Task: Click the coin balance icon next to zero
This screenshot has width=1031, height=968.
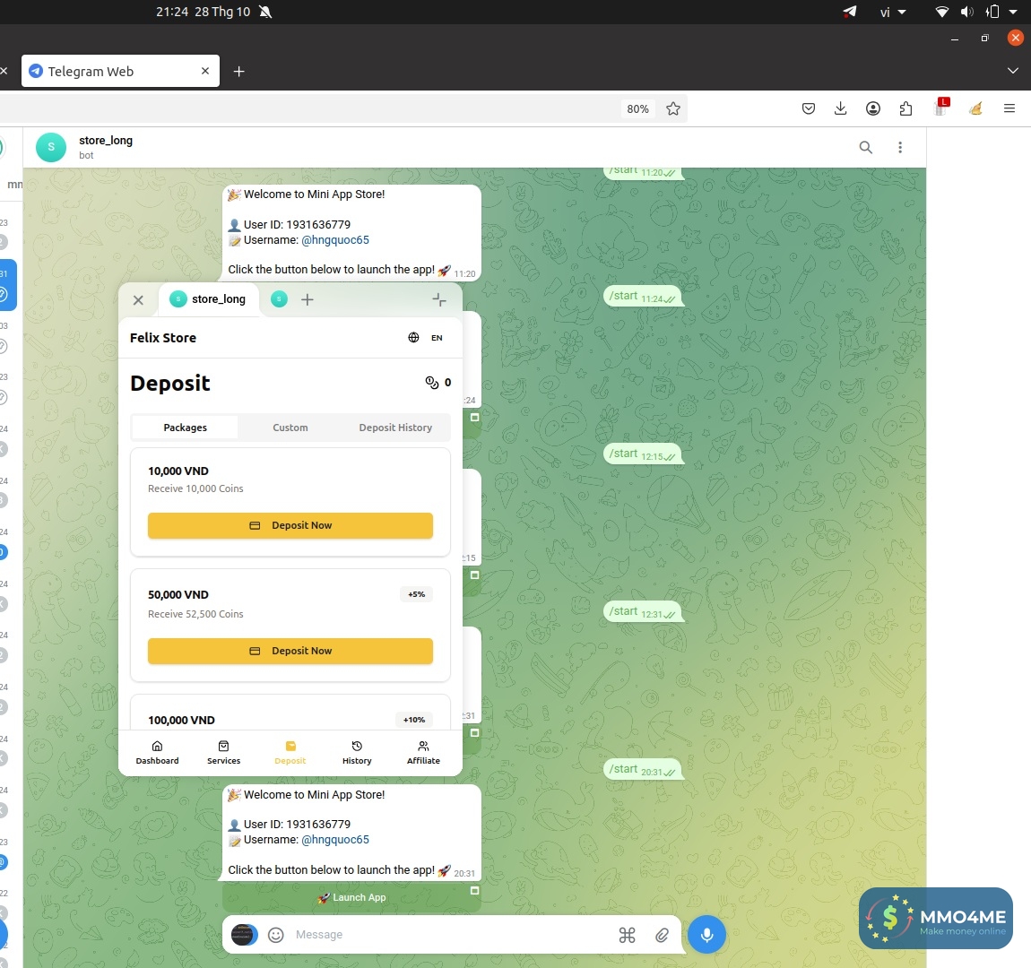Action: pos(433,382)
